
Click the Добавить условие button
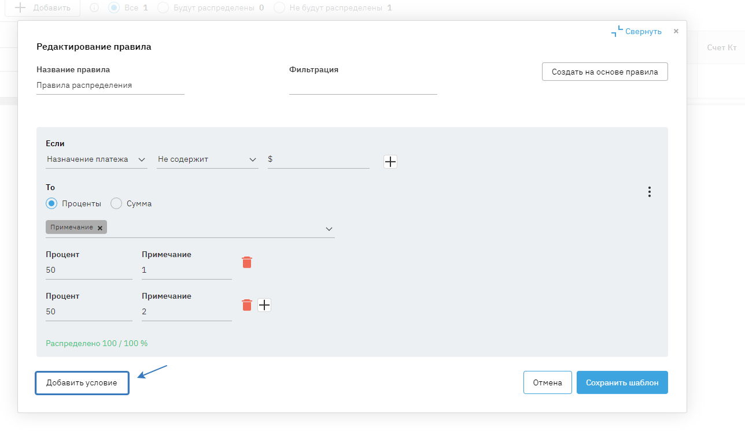click(82, 383)
